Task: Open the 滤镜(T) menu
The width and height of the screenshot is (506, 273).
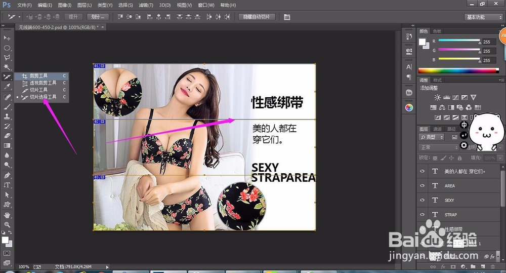Action: [146, 5]
